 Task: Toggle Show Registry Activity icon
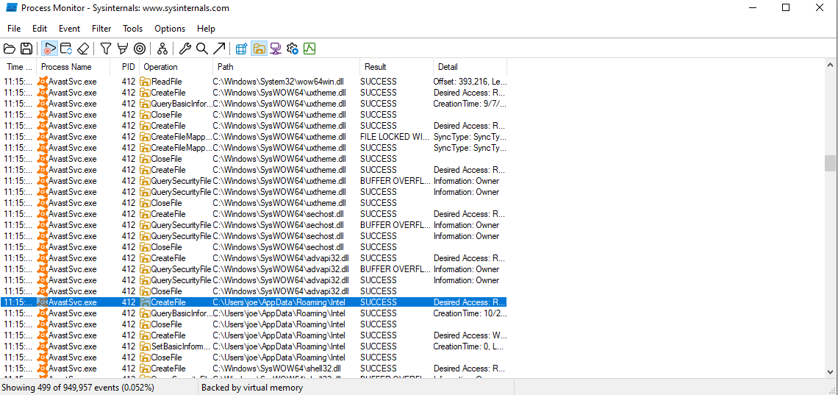242,49
